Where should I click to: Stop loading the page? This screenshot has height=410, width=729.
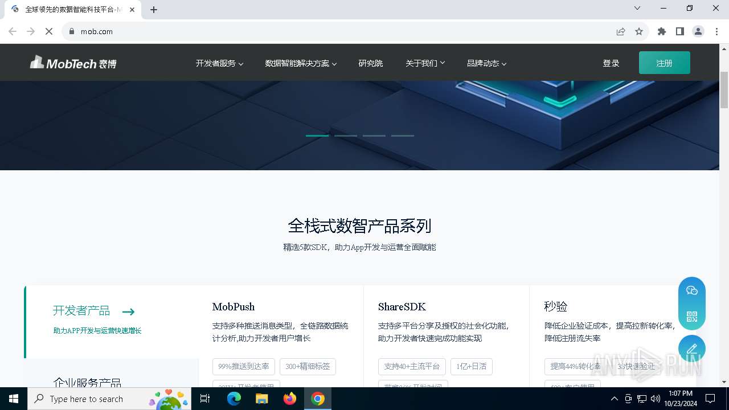click(49, 31)
